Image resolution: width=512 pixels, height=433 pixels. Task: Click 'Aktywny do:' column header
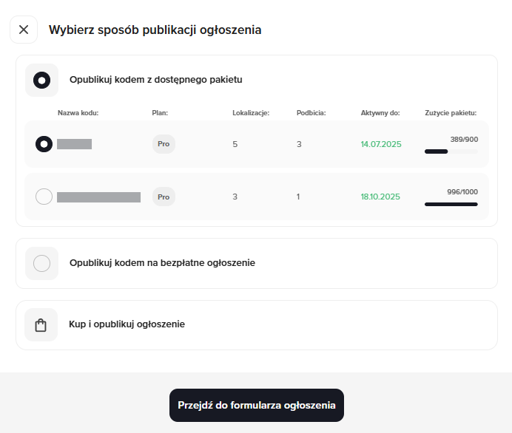pos(380,113)
